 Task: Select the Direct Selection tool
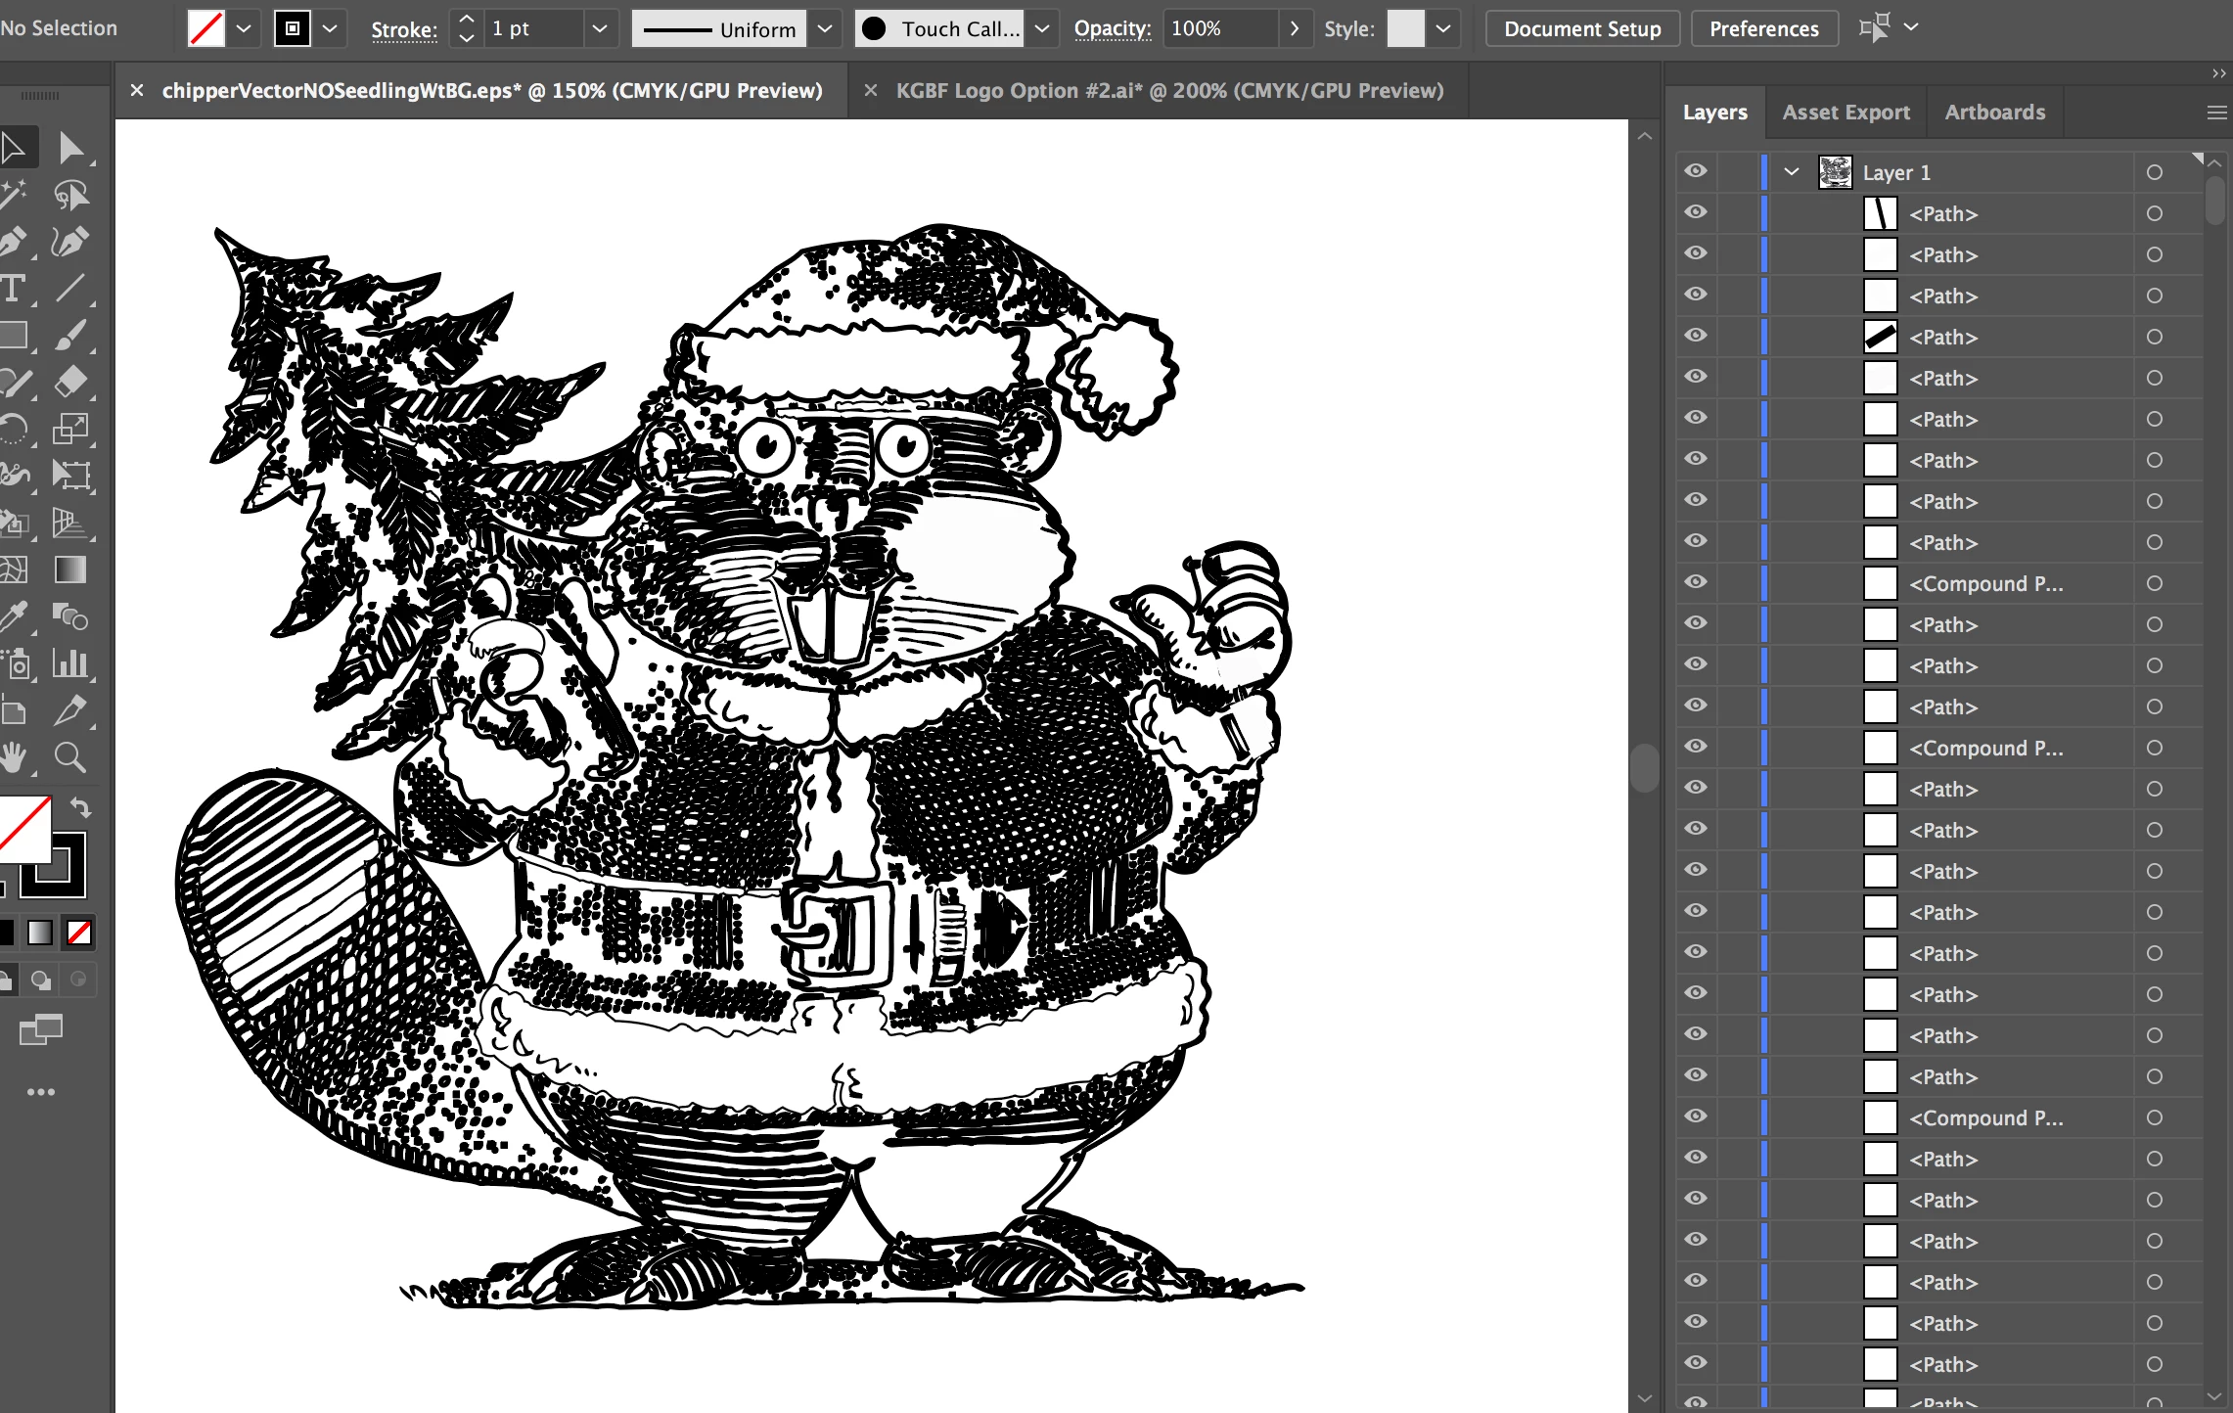70,148
